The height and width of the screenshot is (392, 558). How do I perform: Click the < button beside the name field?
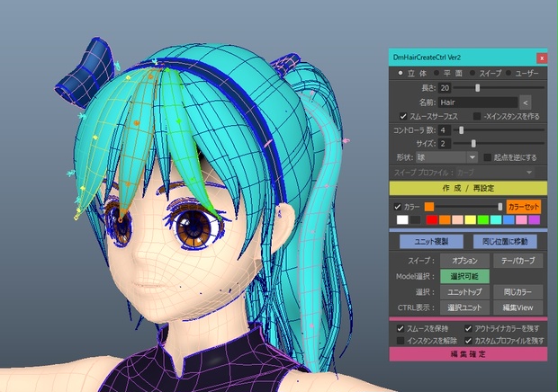(x=526, y=102)
